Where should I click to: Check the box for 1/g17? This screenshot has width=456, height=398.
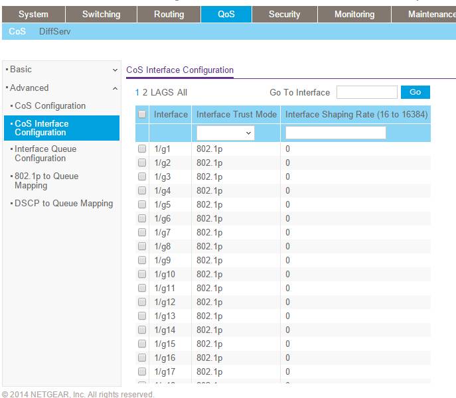(x=142, y=372)
